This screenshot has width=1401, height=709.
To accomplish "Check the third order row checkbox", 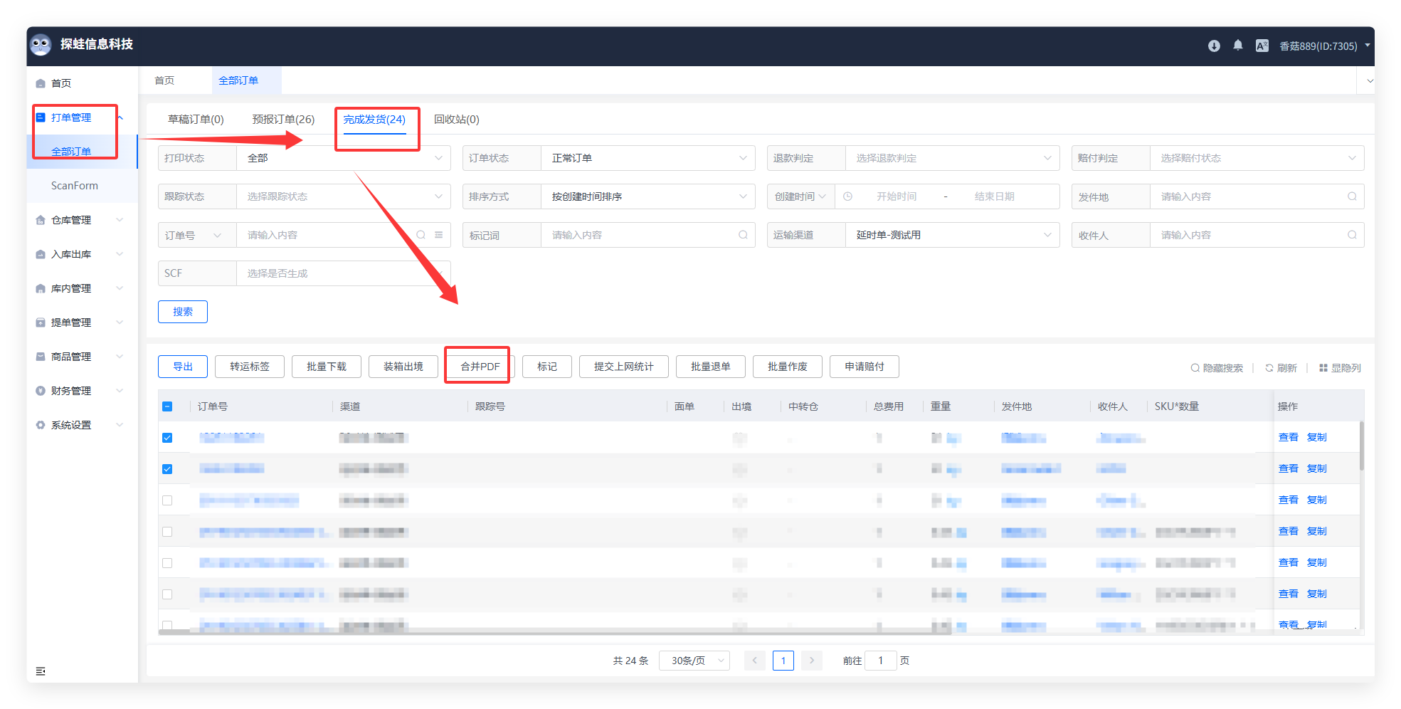I will click(x=167, y=500).
